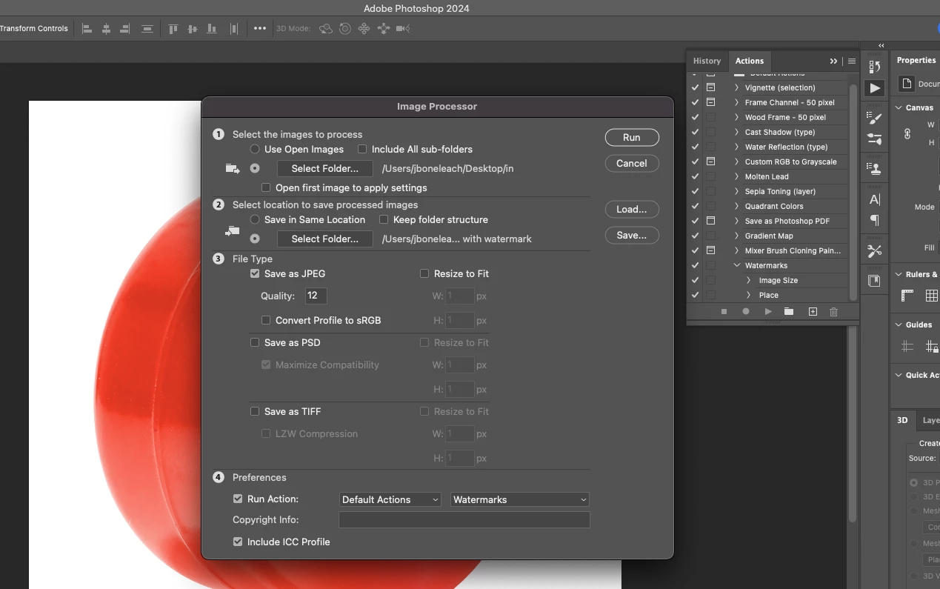Click Begin recording in Actions panel
940x589 pixels.
746,312
